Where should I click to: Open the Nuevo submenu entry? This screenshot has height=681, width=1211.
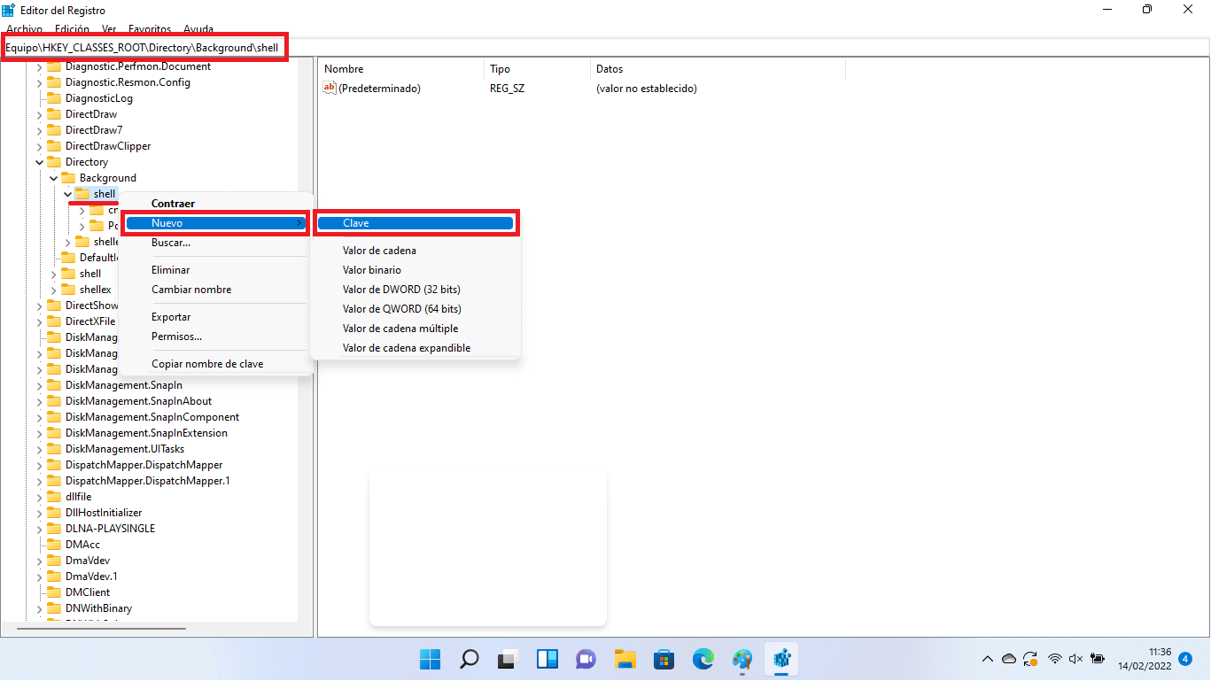pyautogui.click(x=216, y=223)
